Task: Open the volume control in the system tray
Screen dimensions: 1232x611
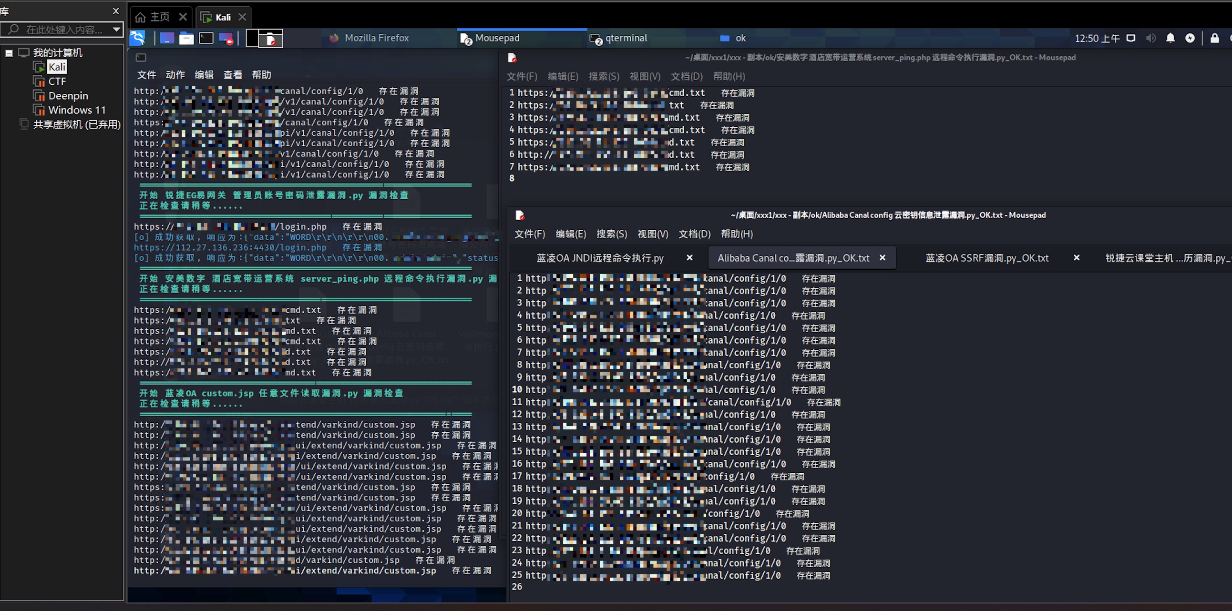Action: click(x=1151, y=38)
